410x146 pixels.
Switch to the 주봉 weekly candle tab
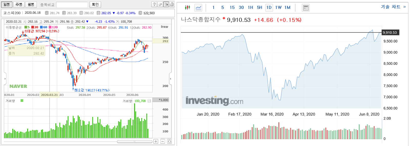pos(19,4)
